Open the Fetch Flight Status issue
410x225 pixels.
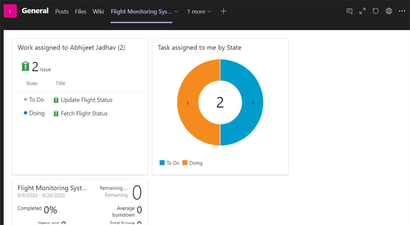(84, 114)
